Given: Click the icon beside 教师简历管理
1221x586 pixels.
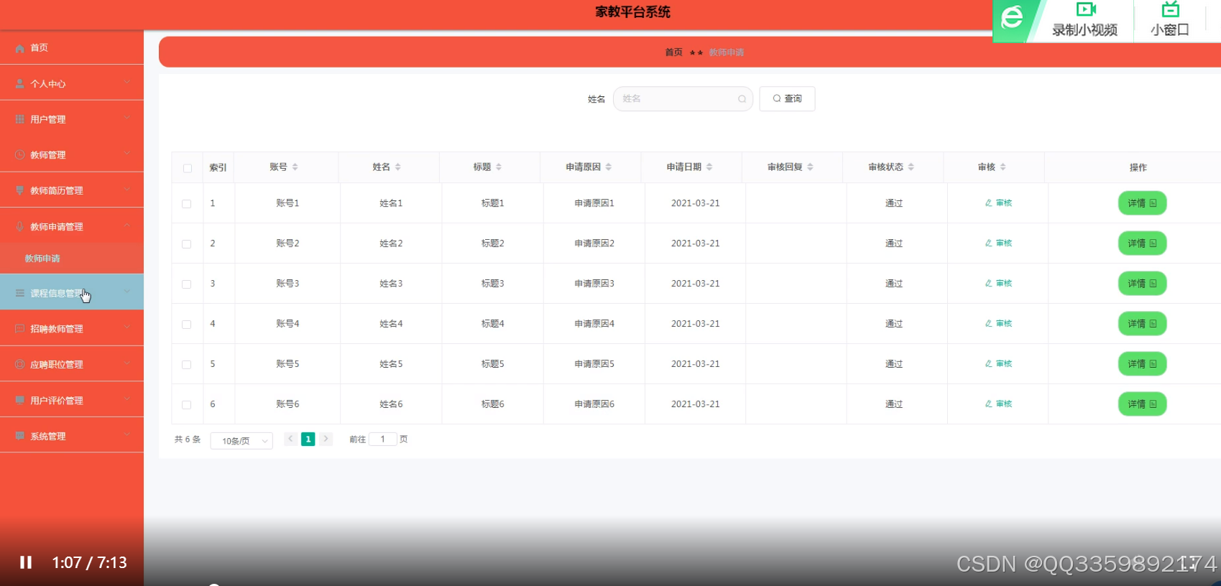Looking at the screenshot, I should [20, 190].
